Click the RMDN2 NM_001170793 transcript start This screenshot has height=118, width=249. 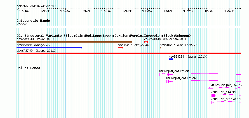pyautogui.click(x=212, y=102)
